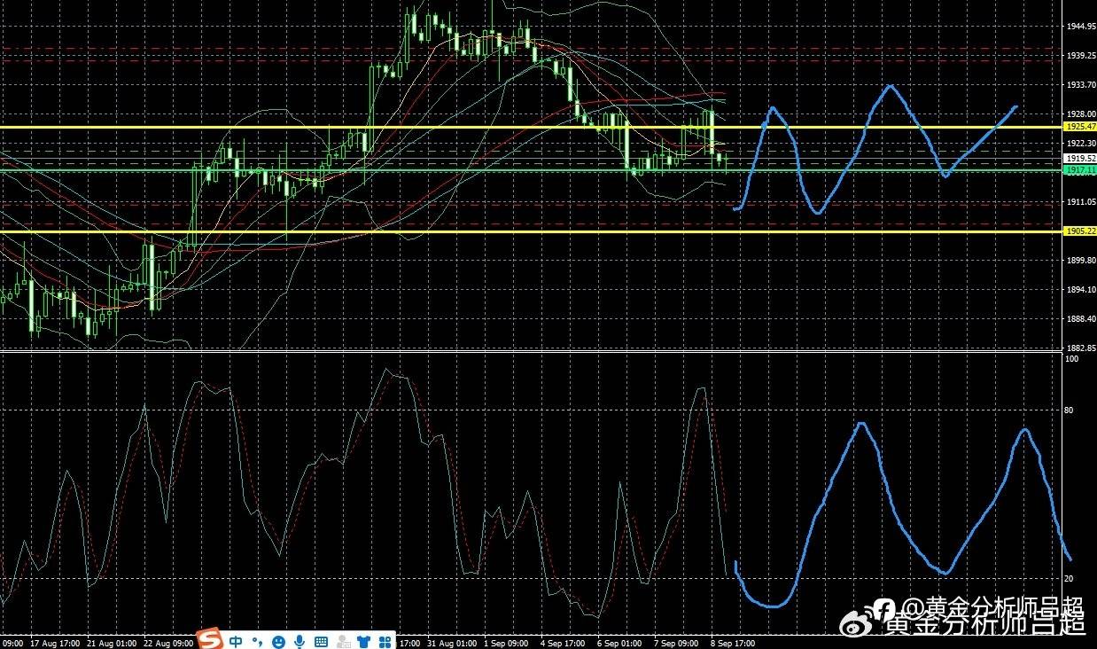Click the 7 Sep 09:00 time label
1097x649 pixels.
[x=676, y=643]
